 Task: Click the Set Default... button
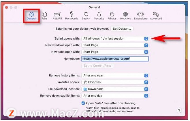point(122,29)
